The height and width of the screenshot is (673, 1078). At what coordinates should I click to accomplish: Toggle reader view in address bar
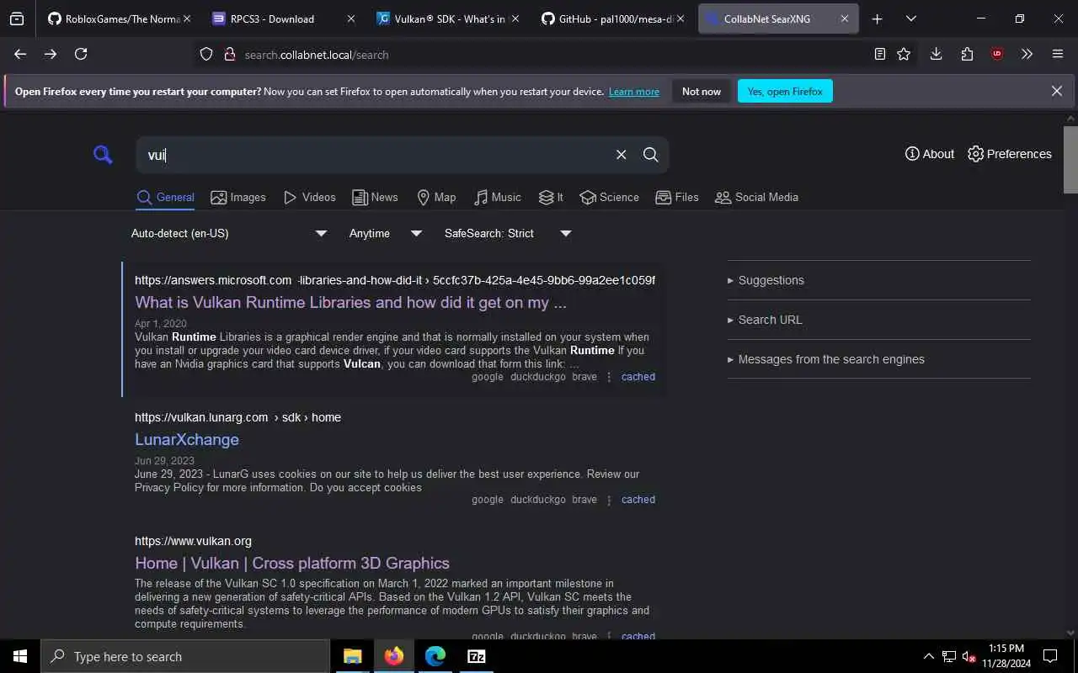pos(879,54)
